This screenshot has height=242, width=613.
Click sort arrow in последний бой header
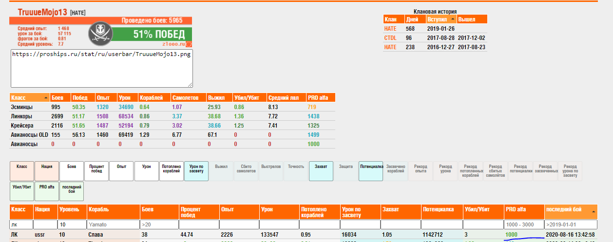(593, 212)
